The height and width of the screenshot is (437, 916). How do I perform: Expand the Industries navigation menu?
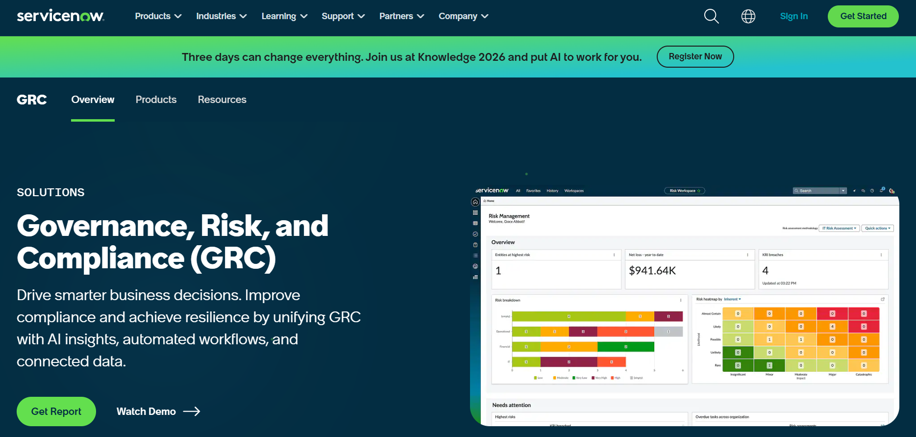pos(222,16)
